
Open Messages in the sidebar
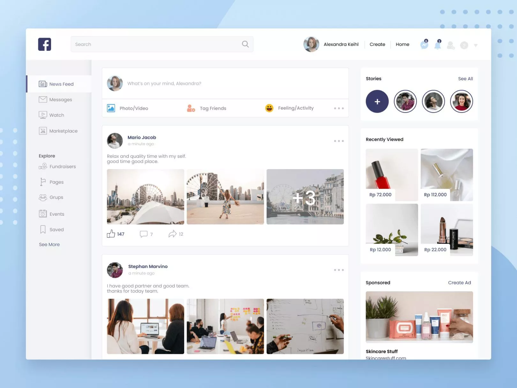60,100
